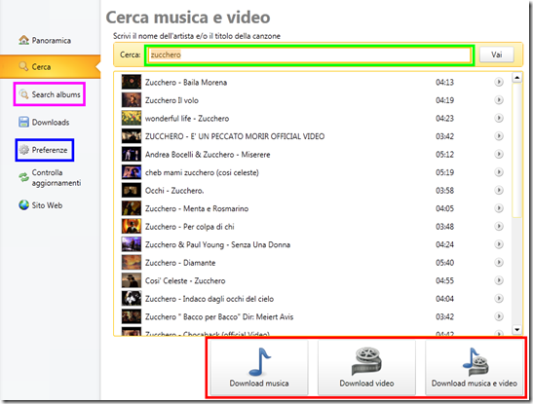Click the Vai button
This screenshot has height=404, width=533.
pos(497,55)
